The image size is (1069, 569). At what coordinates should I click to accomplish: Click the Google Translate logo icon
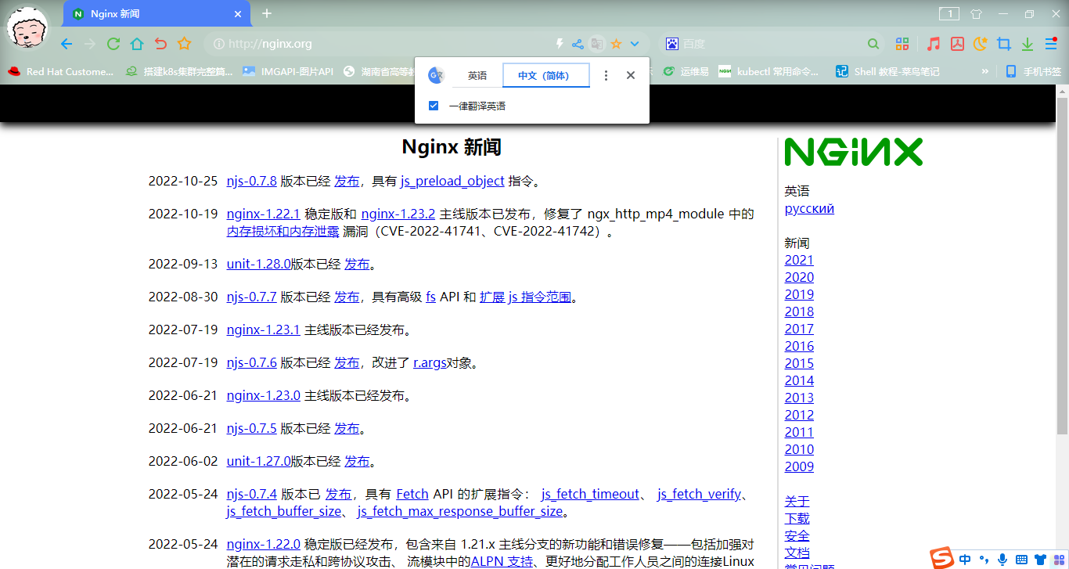pyautogui.click(x=437, y=76)
